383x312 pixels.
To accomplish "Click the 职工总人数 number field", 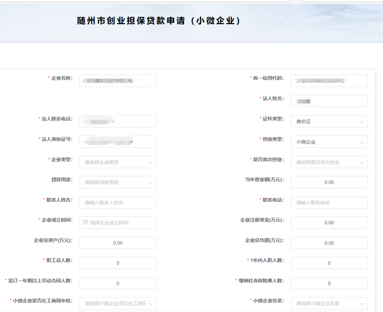I will tap(118, 263).
